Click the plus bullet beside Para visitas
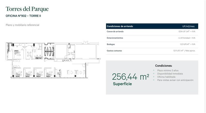 point(153,80)
